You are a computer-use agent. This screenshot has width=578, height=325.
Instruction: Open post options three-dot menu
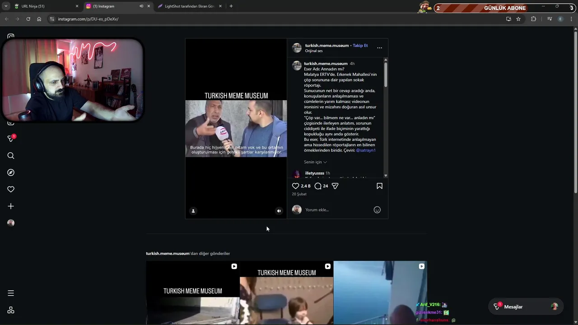pos(379,48)
